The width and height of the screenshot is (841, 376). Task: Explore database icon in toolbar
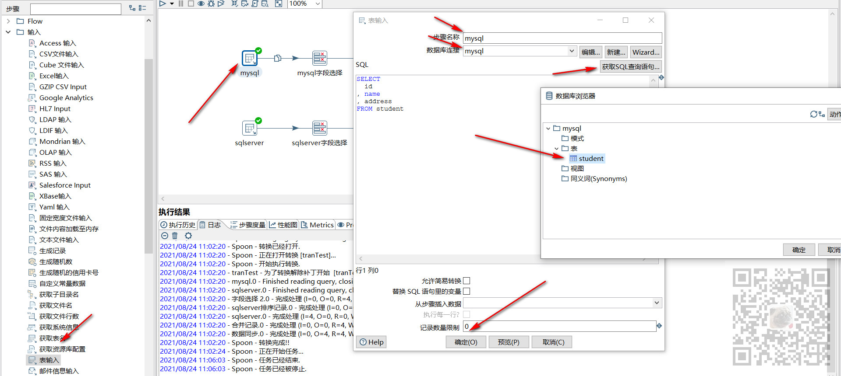pyautogui.click(x=265, y=3)
